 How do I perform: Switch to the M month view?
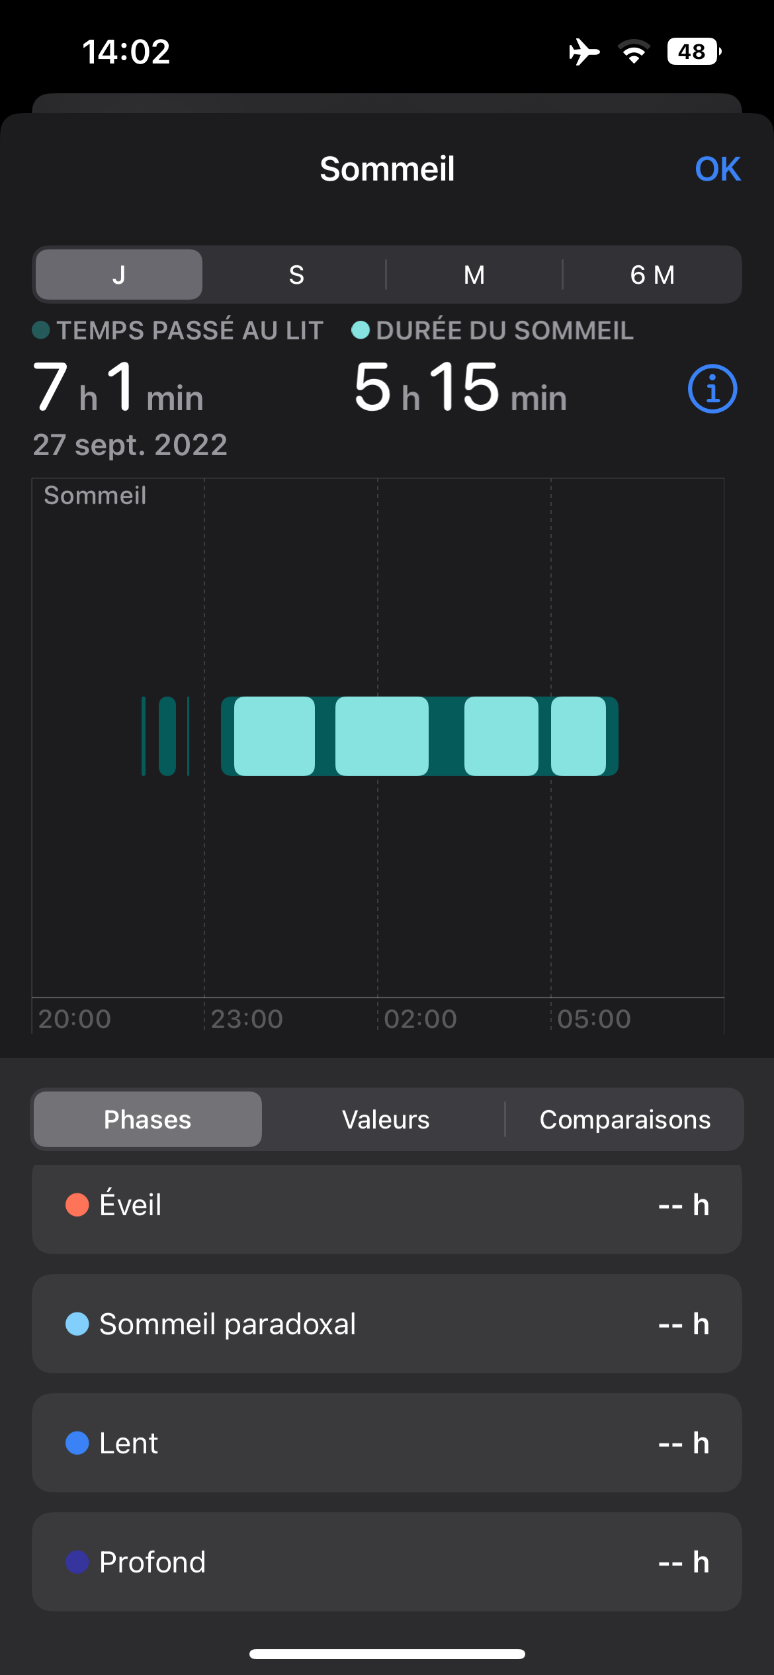(474, 275)
